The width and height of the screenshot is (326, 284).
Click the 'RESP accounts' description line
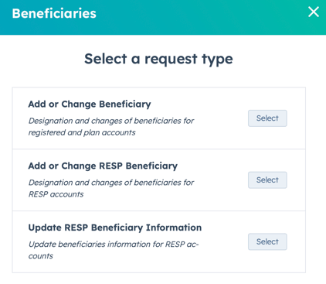(56, 194)
